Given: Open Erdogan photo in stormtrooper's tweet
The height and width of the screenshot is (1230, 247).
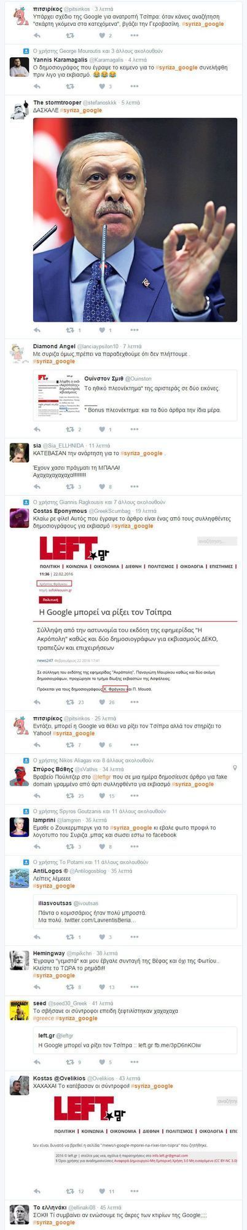Looking at the screenshot, I should click(x=135, y=220).
